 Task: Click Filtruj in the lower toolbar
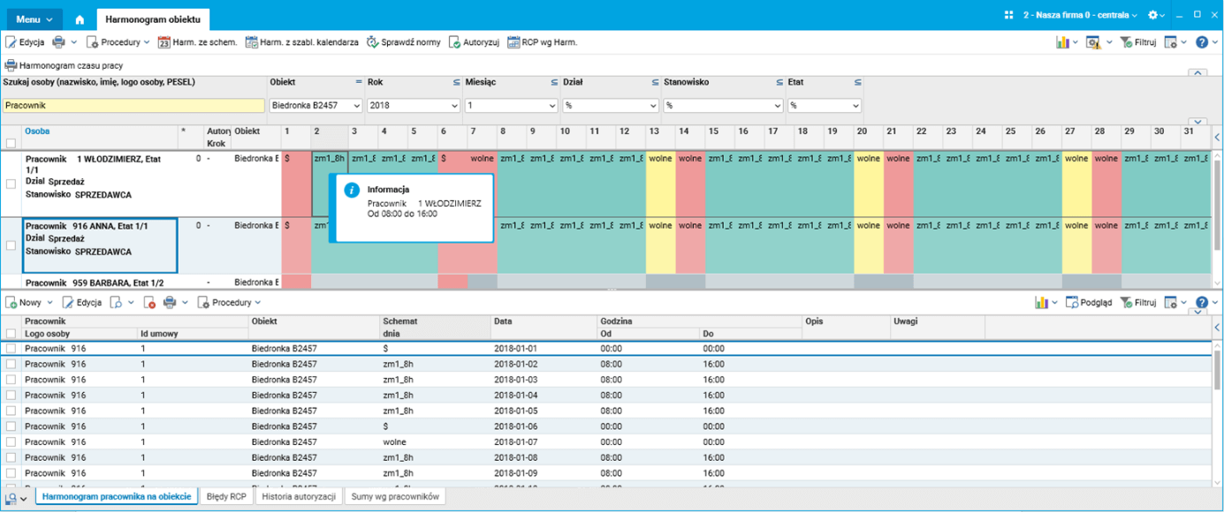[x=1138, y=302]
